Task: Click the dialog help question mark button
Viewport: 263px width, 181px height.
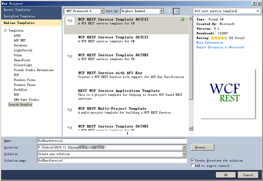Action: click(x=254, y=4)
